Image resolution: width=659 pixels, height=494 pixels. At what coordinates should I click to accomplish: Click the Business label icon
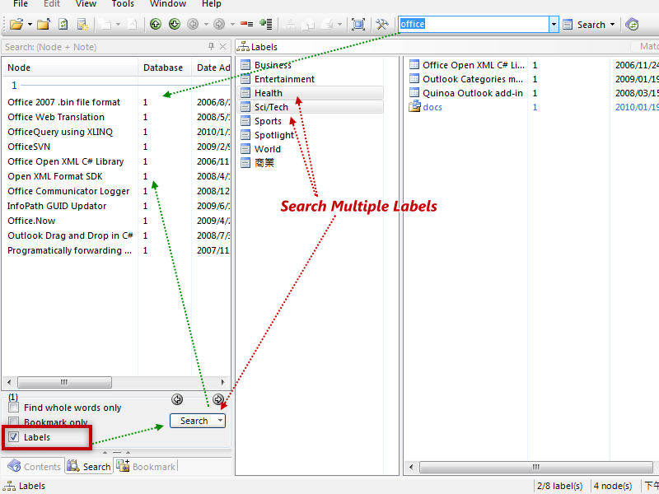(245, 65)
